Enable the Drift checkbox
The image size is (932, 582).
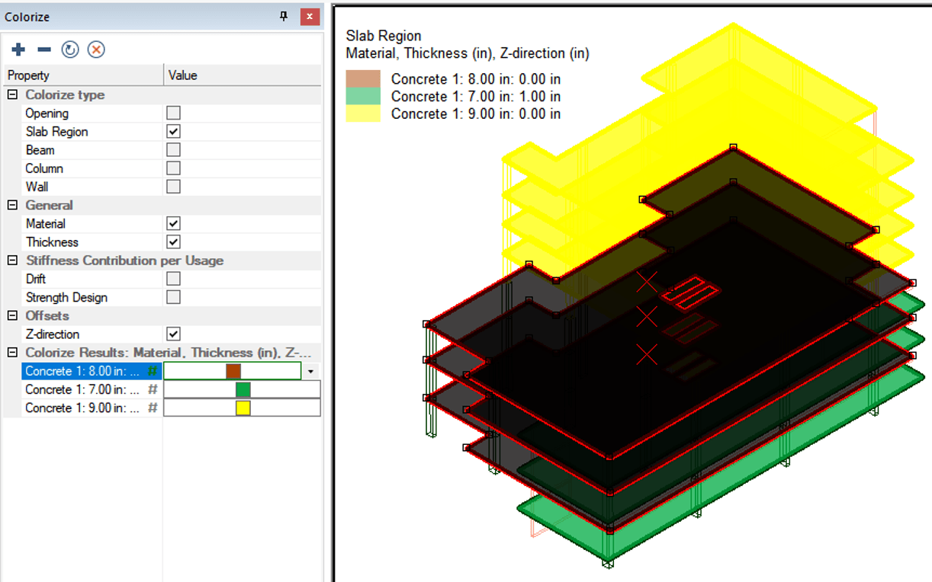click(174, 279)
